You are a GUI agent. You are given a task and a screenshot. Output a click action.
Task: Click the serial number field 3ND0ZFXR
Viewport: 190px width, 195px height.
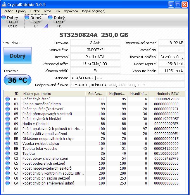pos(95,50)
